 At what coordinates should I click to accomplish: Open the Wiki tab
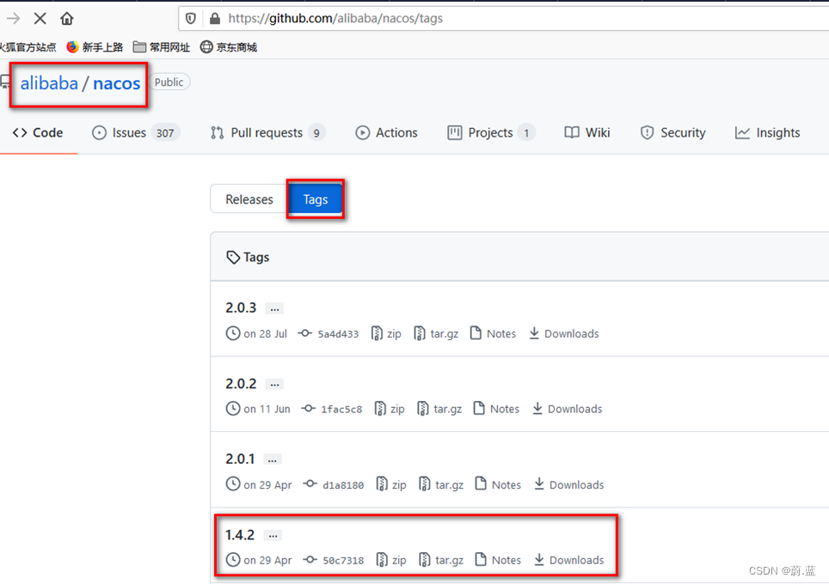click(587, 132)
